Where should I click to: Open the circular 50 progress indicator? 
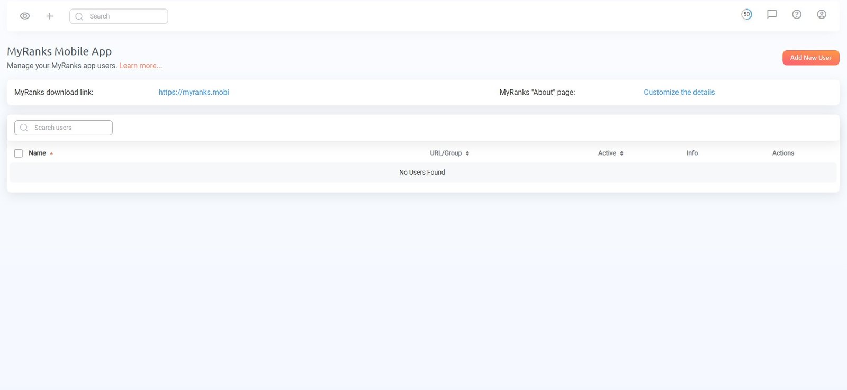[746, 14]
